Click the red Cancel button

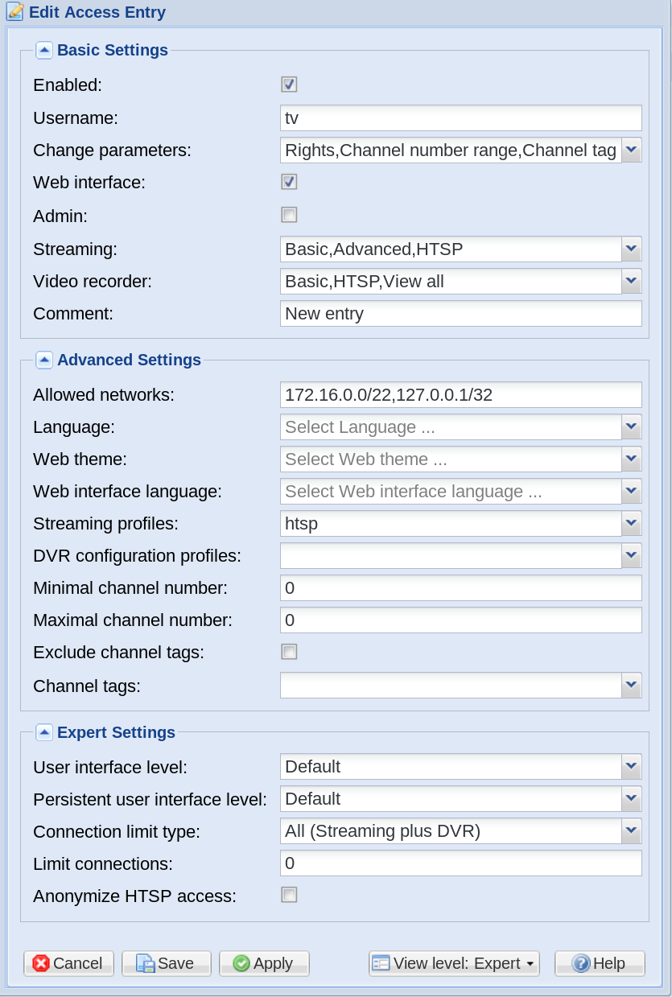pos(68,963)
